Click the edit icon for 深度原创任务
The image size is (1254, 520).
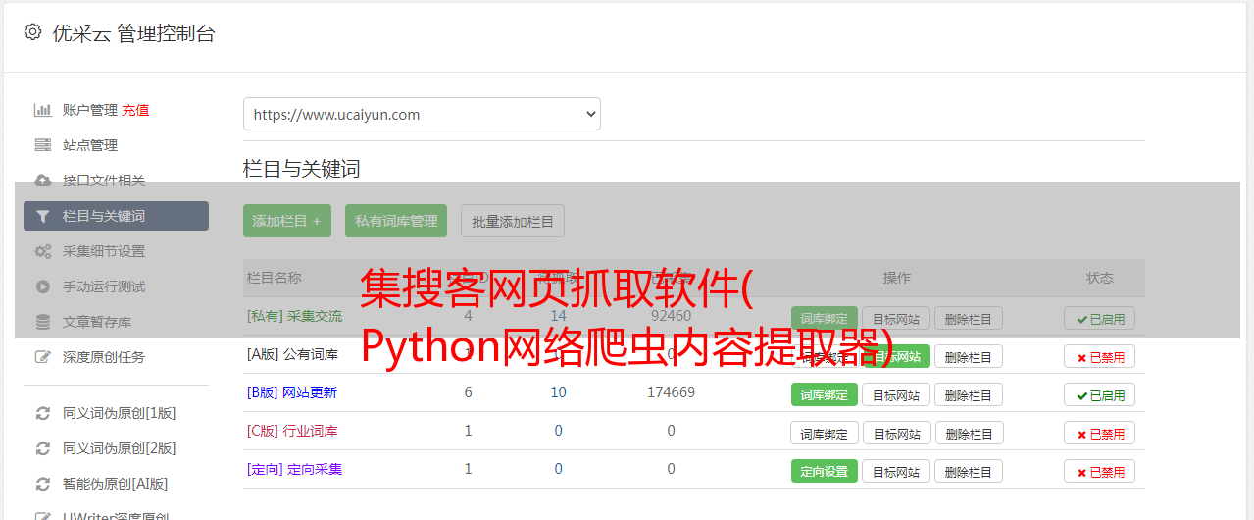click(42, 357)
